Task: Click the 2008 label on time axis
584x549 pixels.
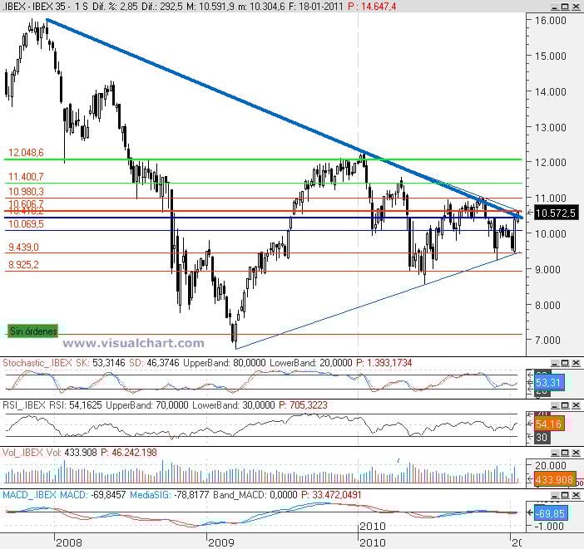Action: (x=69, y=542)
